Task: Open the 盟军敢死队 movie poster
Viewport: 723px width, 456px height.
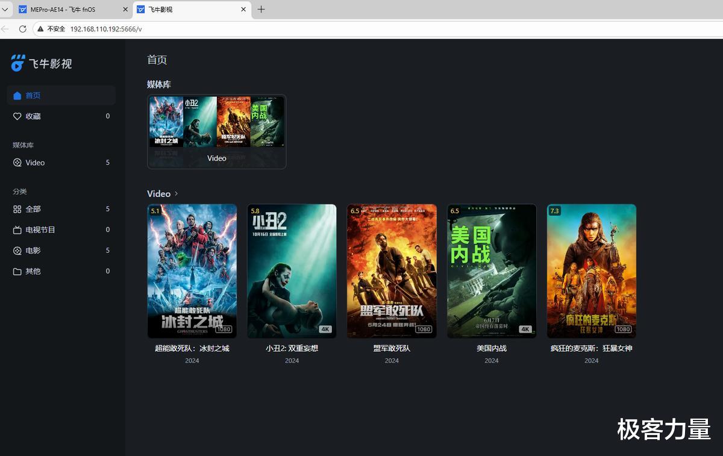Action: click(x=392, y=271)
